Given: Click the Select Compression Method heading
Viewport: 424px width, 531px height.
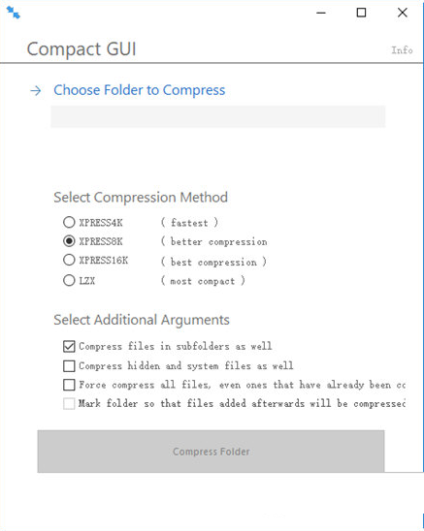Looking at the screenshot, I should (x=141, y=198).
